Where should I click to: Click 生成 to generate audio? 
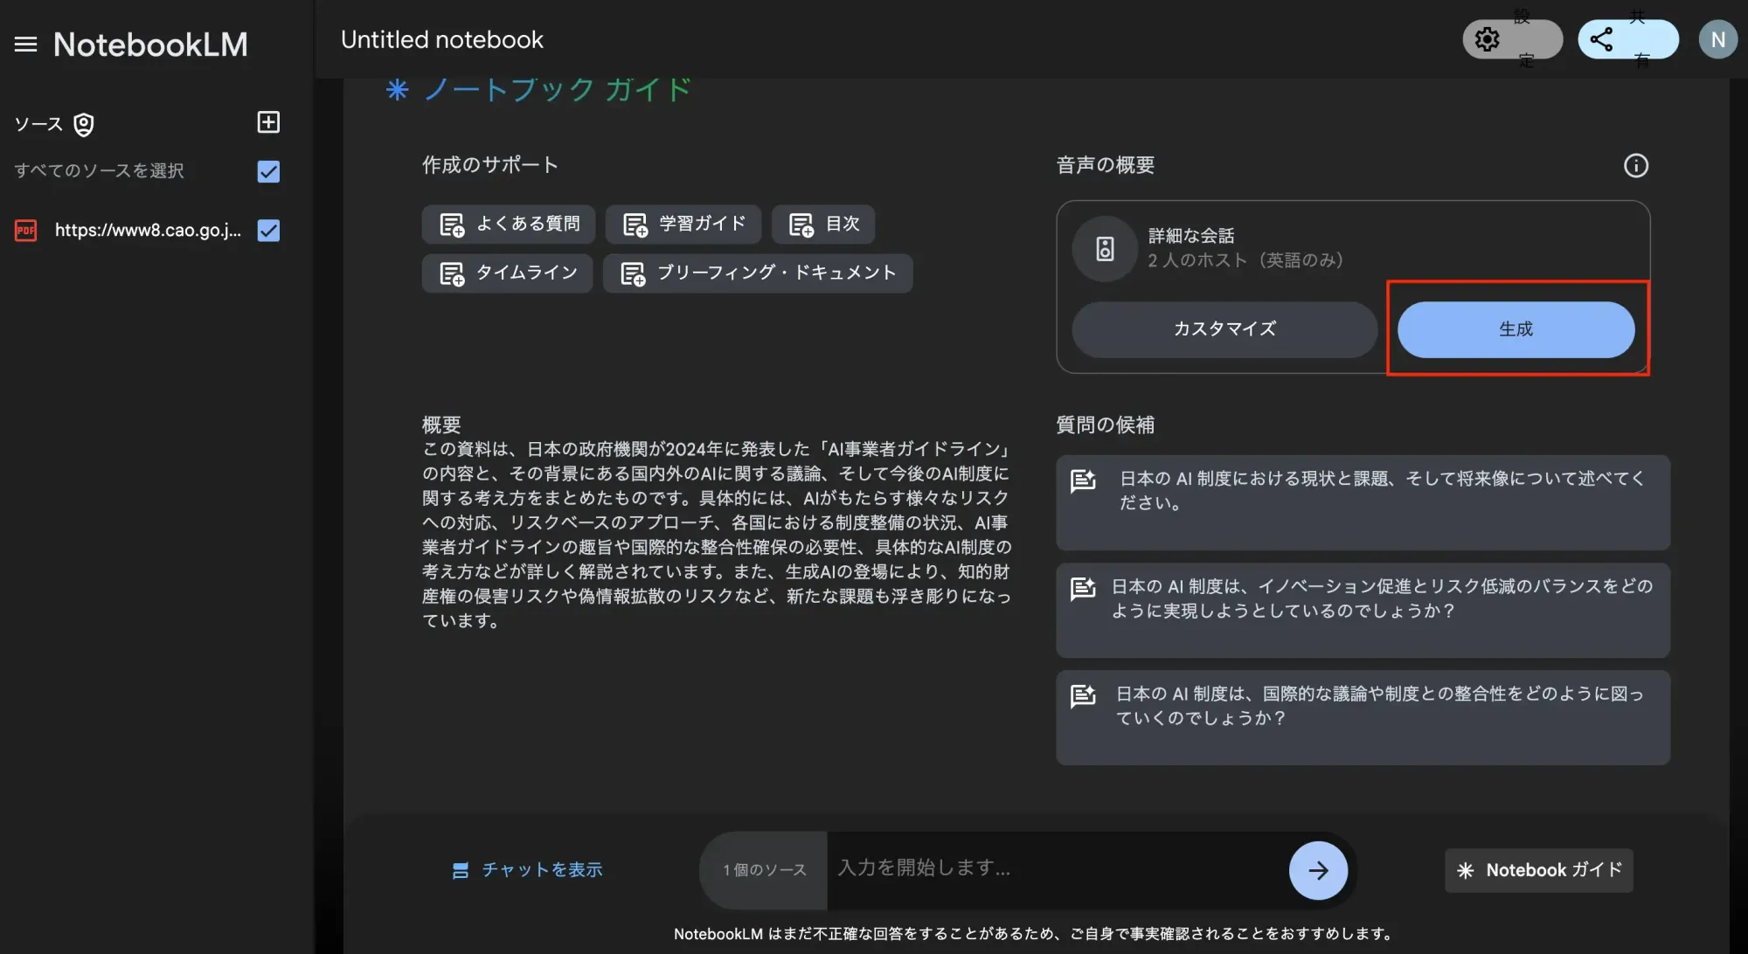click(1516, 329)
